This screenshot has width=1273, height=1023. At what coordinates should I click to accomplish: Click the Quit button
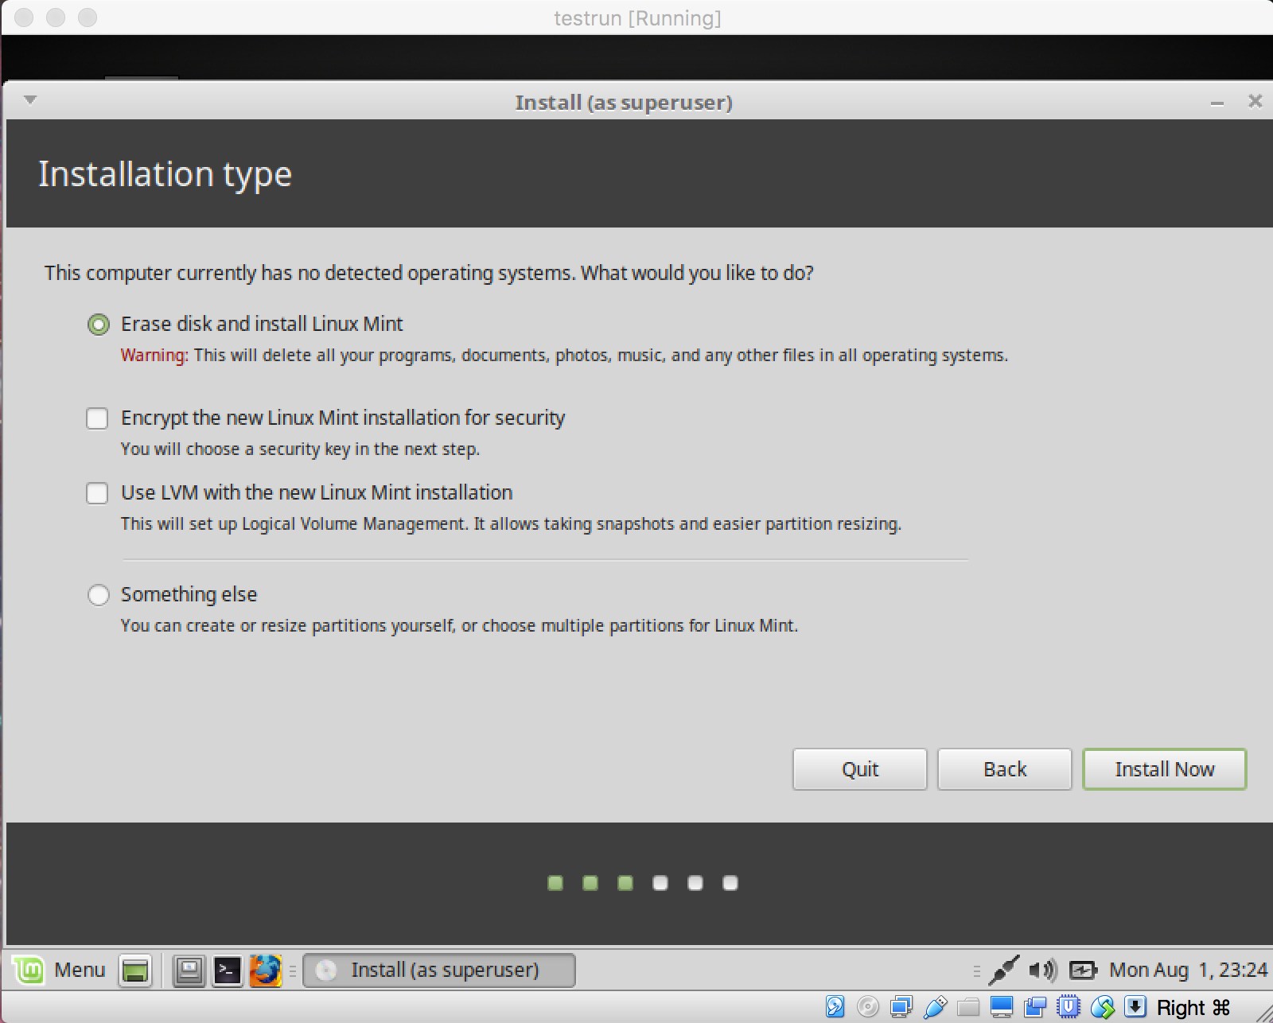[860, 769]
